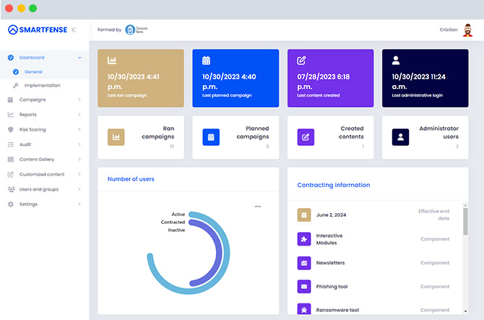
Task: Collapse the Dashboard menu chevron
Action: 79,58
